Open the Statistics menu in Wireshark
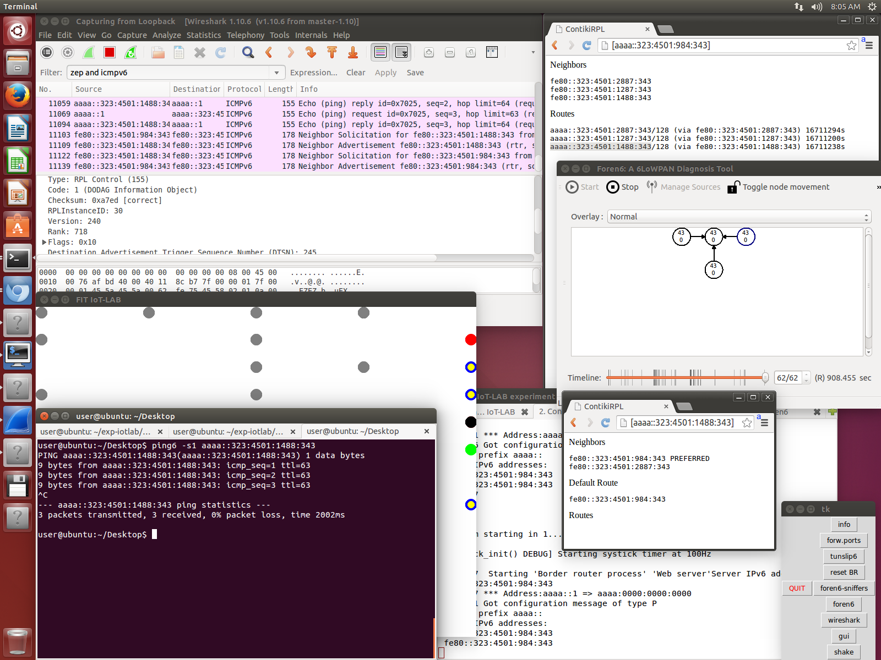This screenshot has width=881, height=660. (x=204, y=35)
